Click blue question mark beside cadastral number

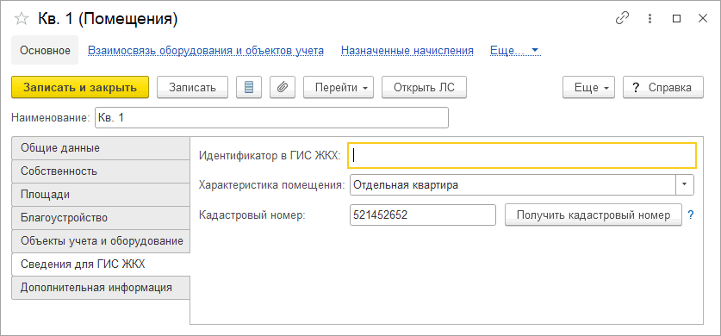coord(690,215)
